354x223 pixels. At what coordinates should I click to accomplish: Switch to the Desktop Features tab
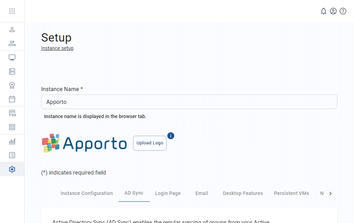[x=243, y=193]
